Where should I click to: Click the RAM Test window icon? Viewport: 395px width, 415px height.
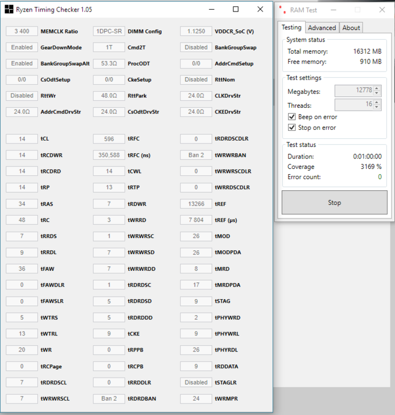pos(282,10)
